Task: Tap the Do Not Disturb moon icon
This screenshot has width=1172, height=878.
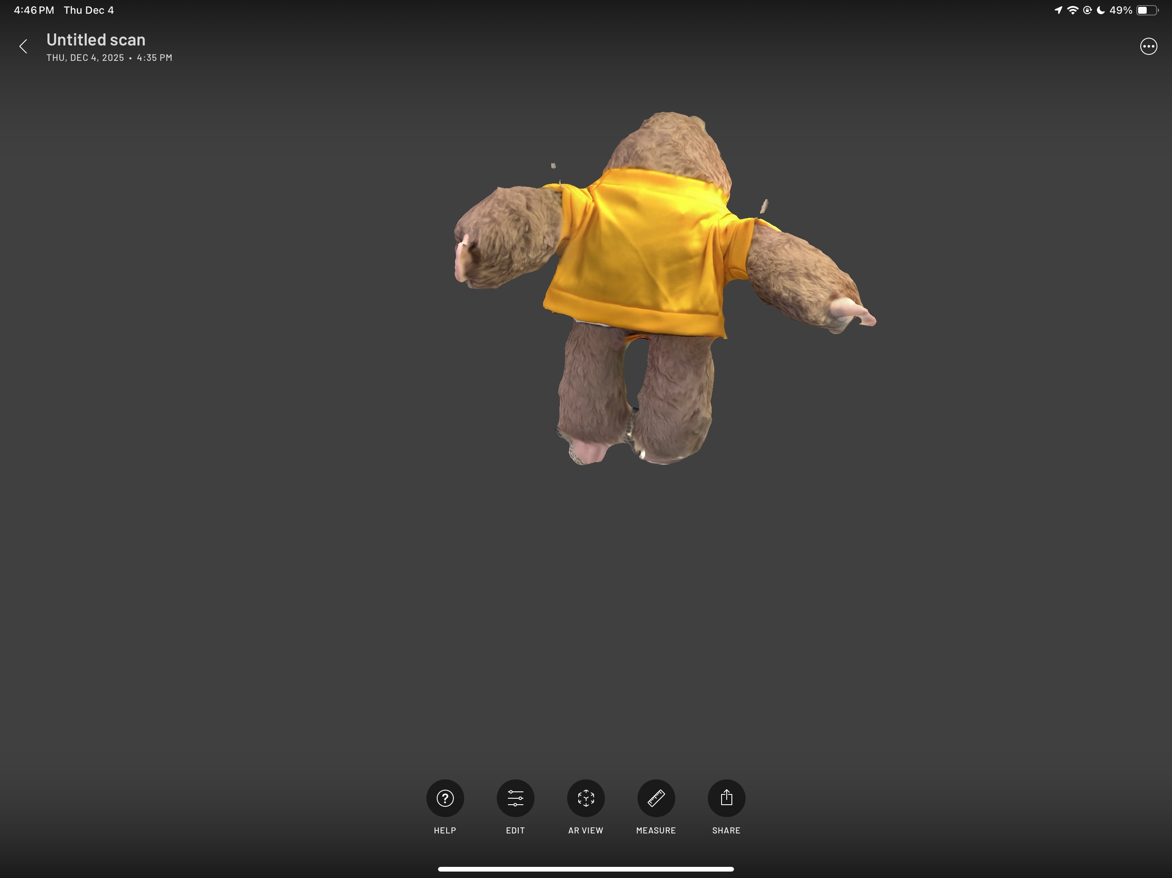Action: [x=1101, y=9]
